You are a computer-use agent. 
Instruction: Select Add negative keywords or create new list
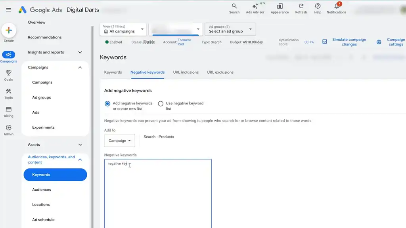(107, 104)
